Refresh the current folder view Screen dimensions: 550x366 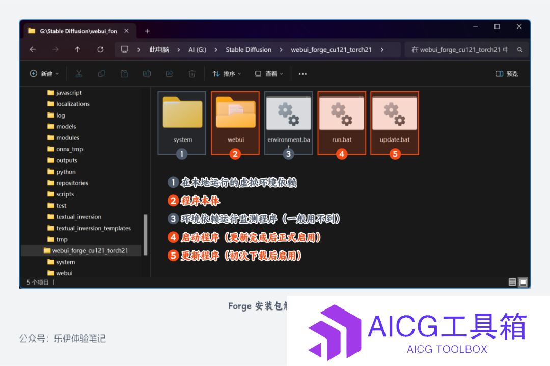click(100, 49)
